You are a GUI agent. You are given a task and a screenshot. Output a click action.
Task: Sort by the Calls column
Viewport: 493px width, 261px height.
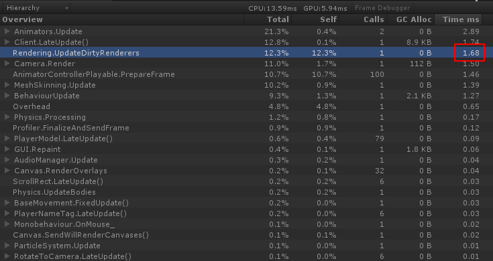click(364, 19)
